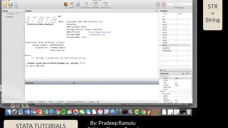Select variable yp2b in Variables list
Viewport: 228px width, 128px height.
coord(165,35)
